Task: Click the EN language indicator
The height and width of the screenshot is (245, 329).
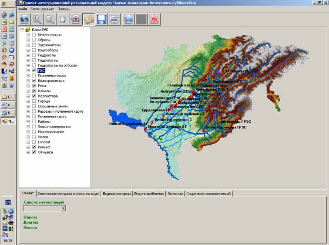Action: click(x=8, y=203)
